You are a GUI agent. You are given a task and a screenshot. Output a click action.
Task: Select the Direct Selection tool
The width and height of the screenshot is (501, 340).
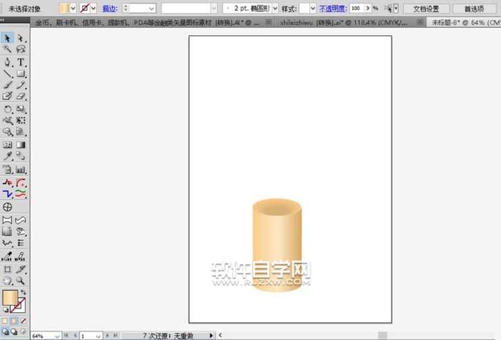21,38
